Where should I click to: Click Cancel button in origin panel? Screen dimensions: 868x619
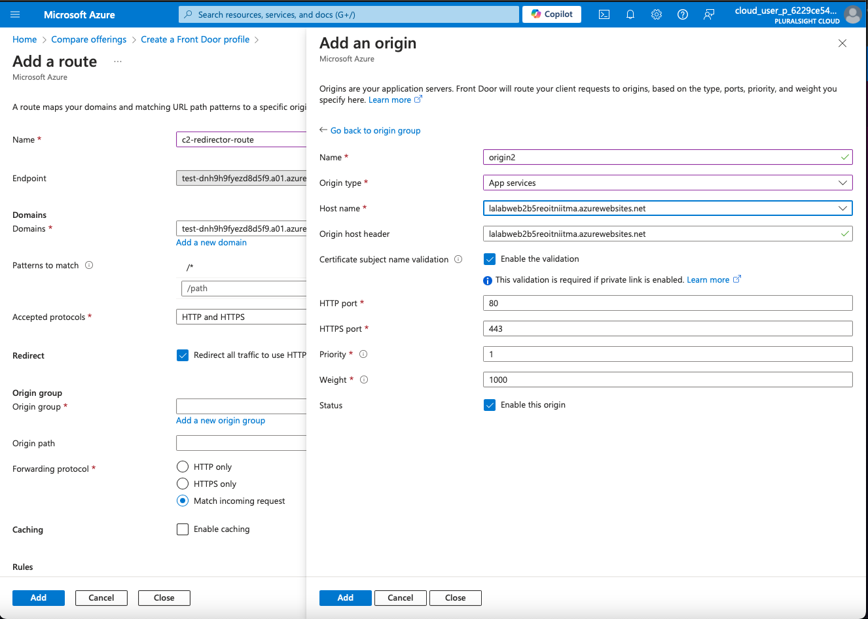click(401, 598)
